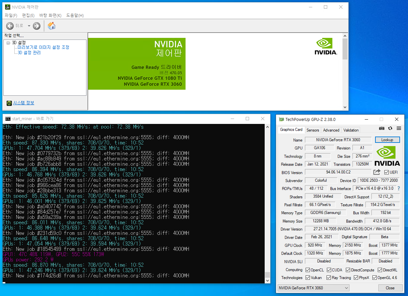Toggle the DirectML checkbox

(379, 270)
